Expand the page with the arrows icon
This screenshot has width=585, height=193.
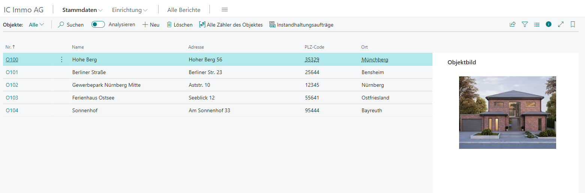561,24
